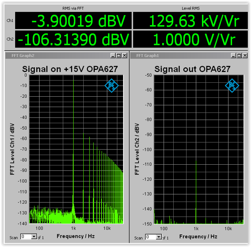This screenshot has width=251, height=247.
Task: Click the 100 frequency tick in Graph1
Action: coord(164,229)
